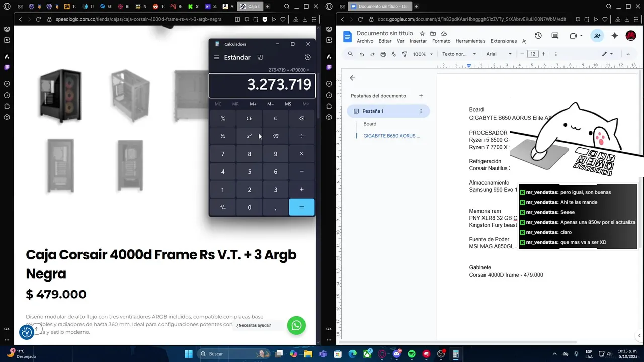
Task: Open the editing mode pencil dropdown
Action: coord(607,54)
